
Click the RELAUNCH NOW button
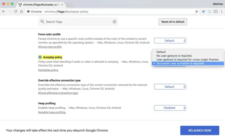[x=200, y=130]
